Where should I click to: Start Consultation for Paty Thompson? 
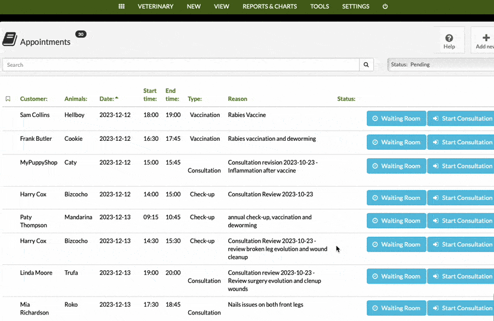click(461, 221)
